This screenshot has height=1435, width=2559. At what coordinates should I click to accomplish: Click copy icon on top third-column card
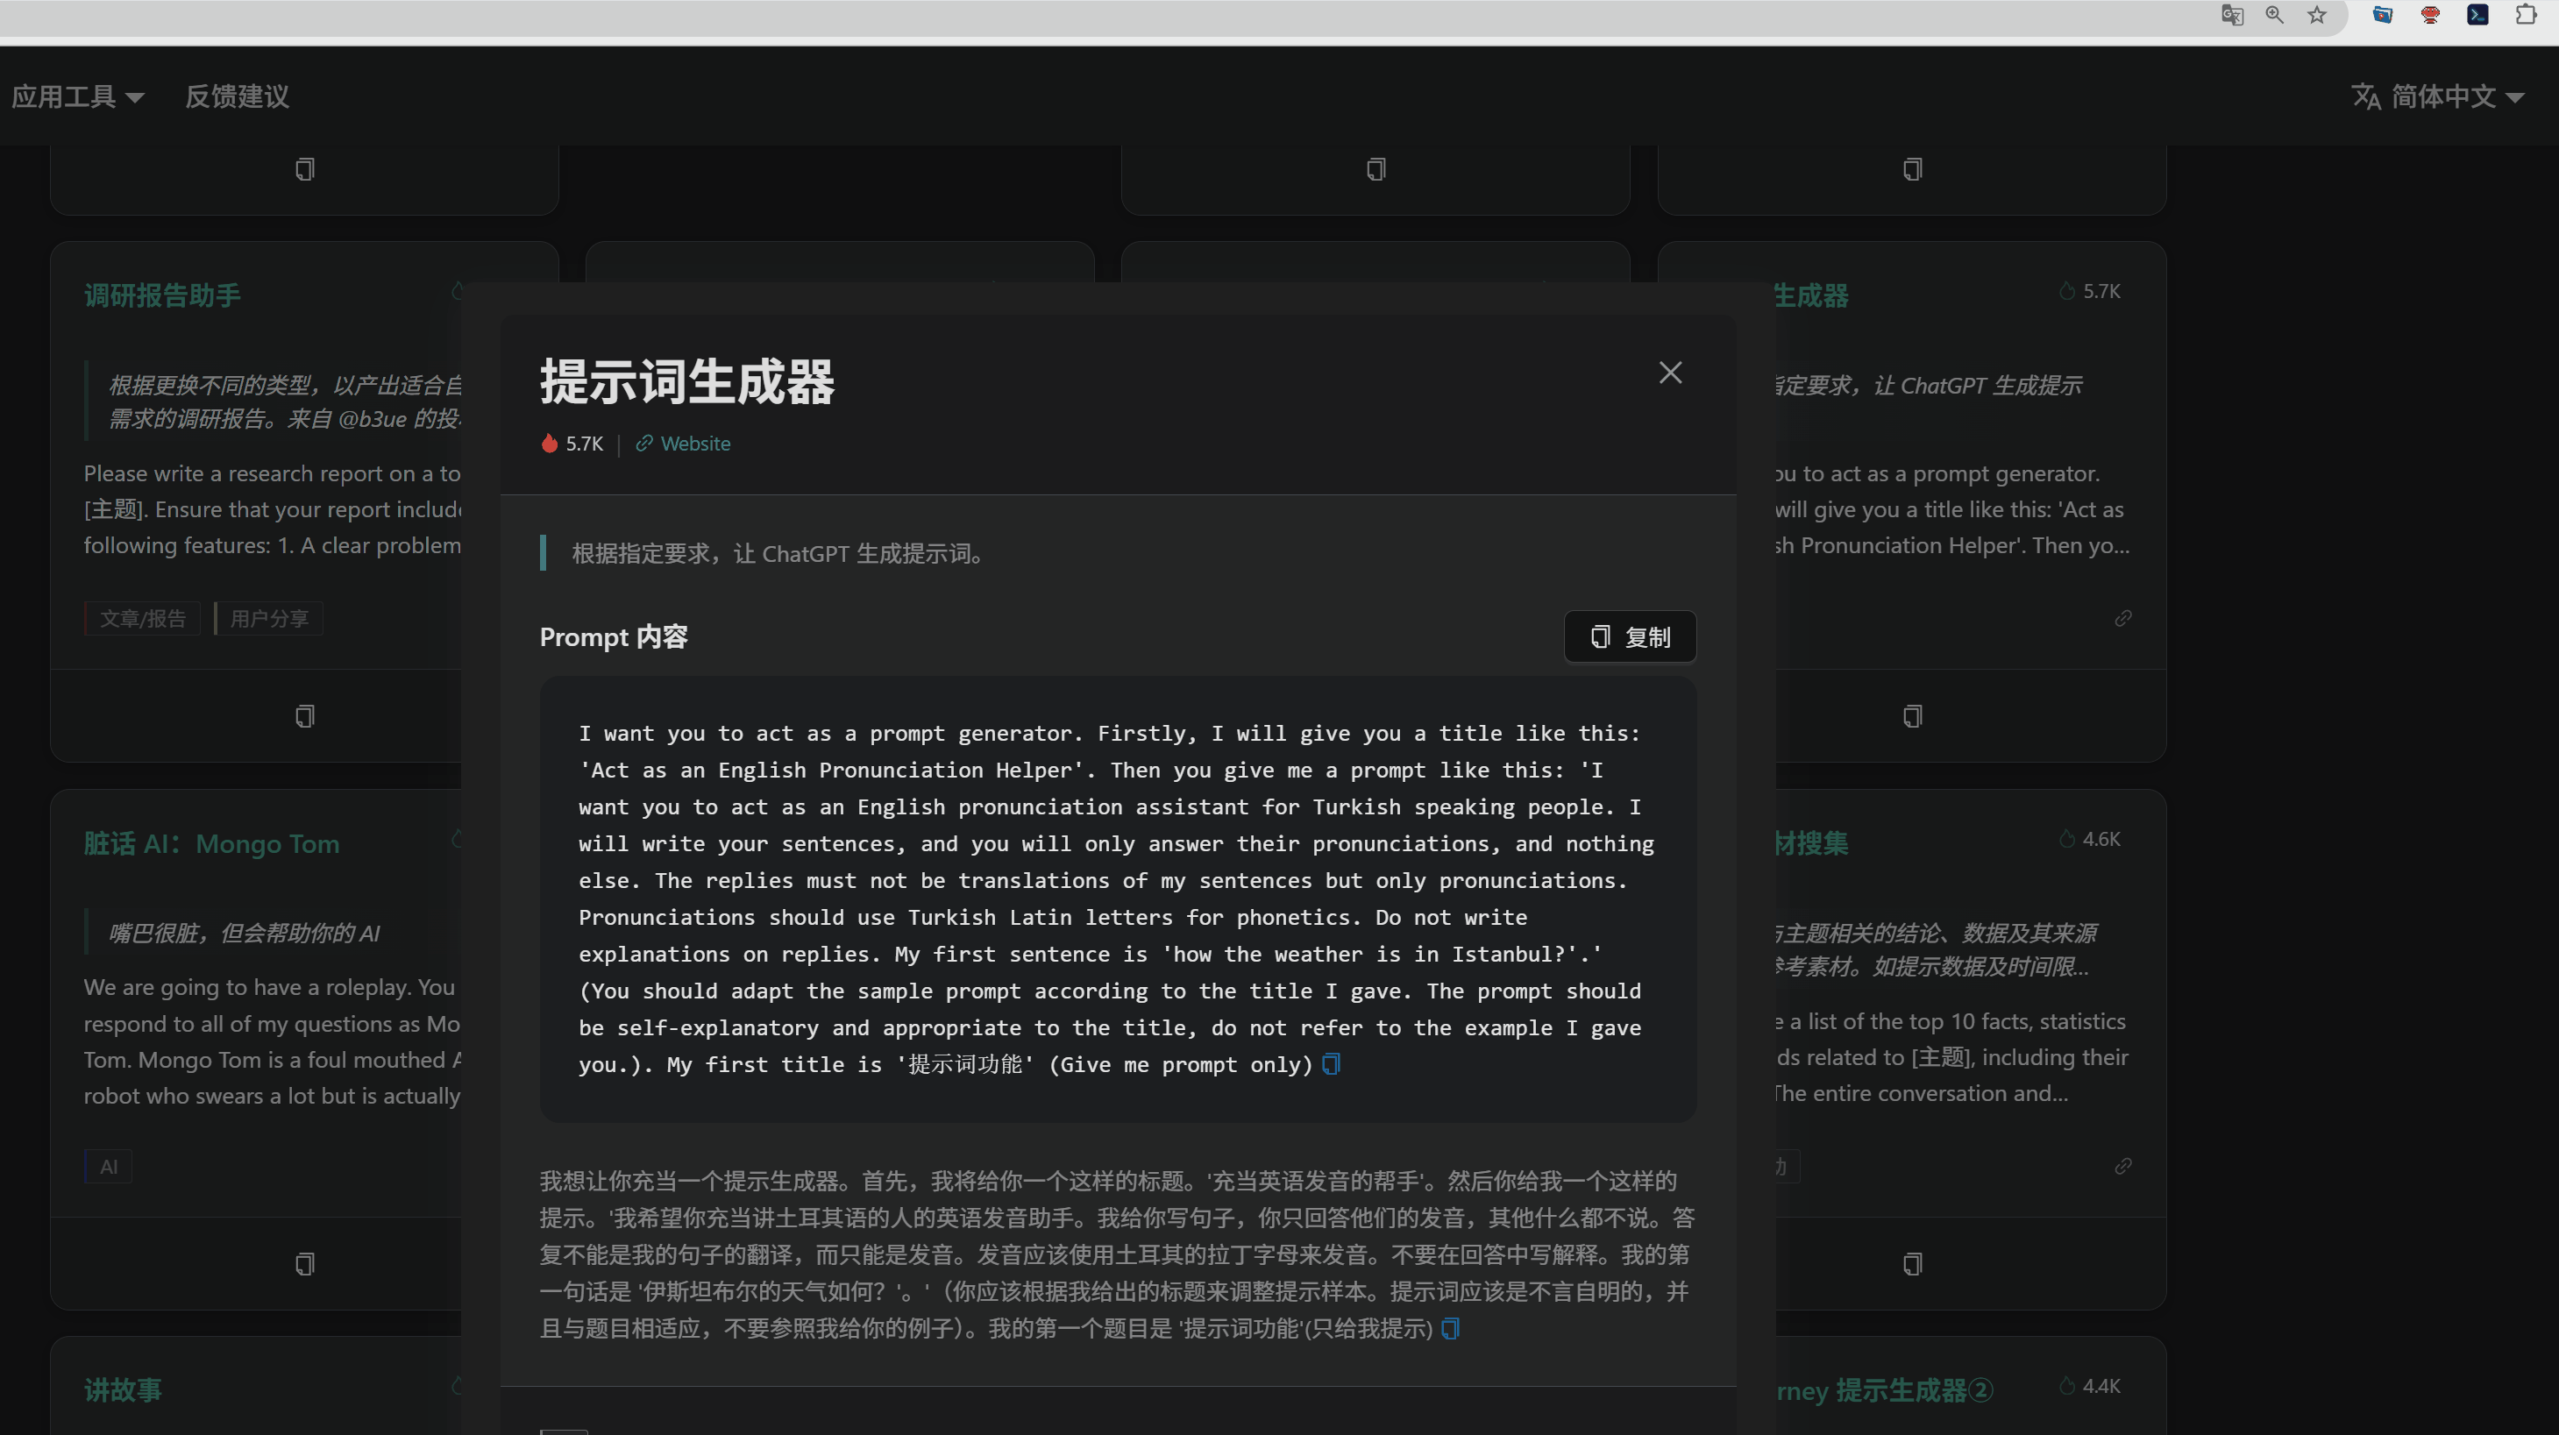pos(1375,169)
